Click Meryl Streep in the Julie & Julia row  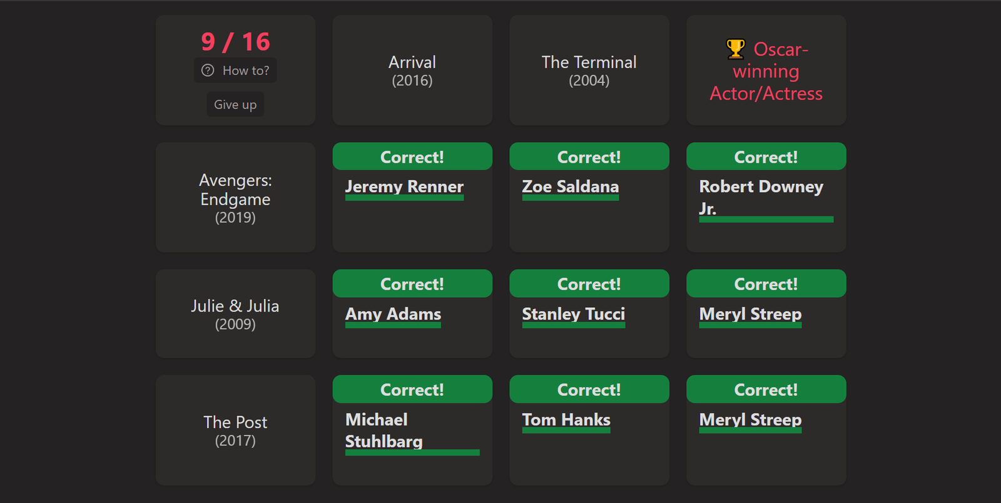tap(750, 314)
